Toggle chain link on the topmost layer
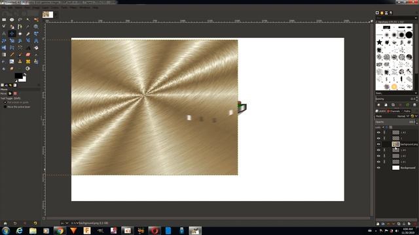This screenshot has height=235, width=419. (384, 133)
